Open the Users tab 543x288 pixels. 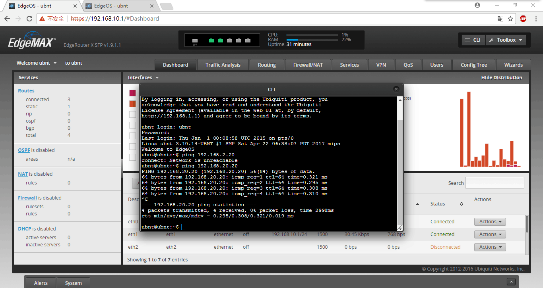coord(437,65)
